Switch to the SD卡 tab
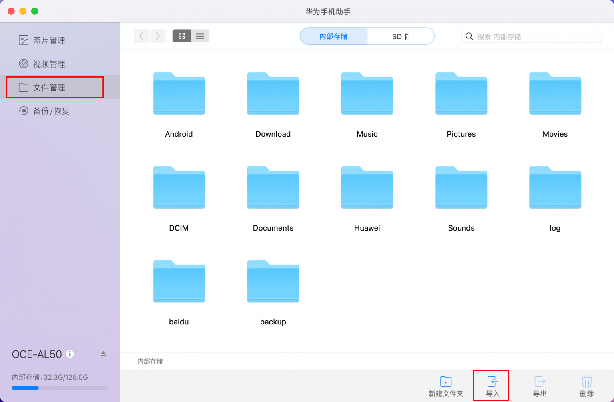Image resolution: width=614 pixels, height=402 pixels. click(400, 36)
